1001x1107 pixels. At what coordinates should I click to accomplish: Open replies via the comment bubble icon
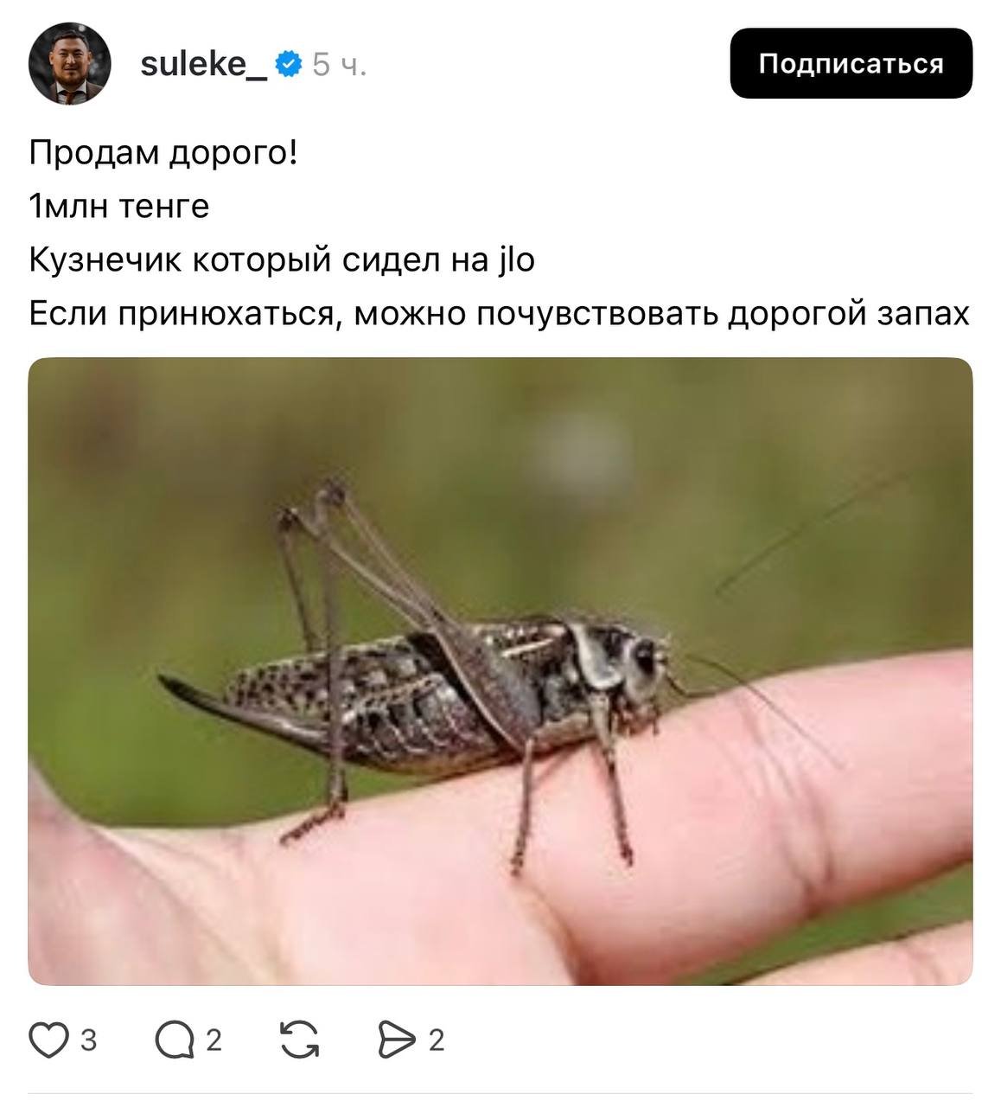pos(174,1040)
